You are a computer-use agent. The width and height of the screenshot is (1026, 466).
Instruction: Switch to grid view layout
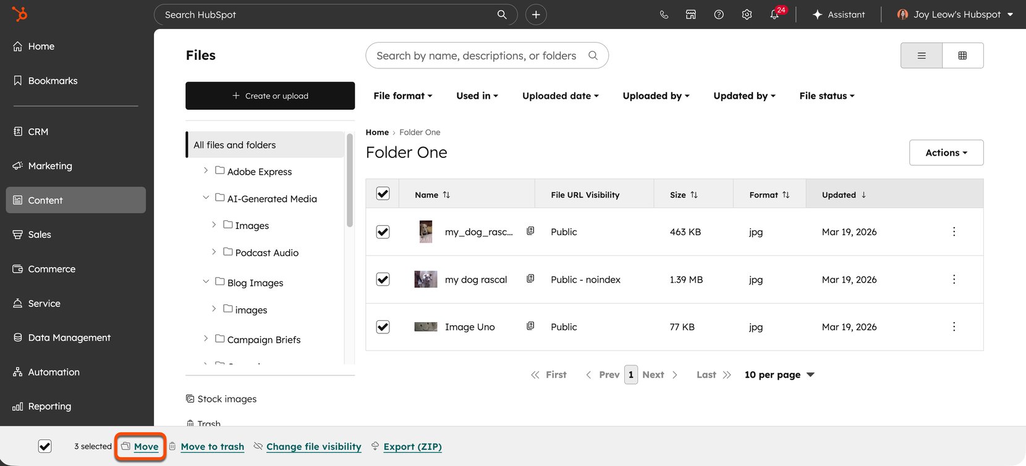(x=963, y=56)
